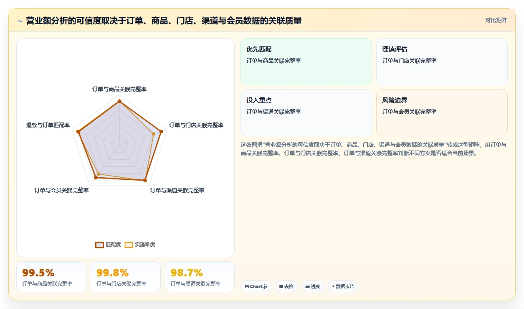This screenshot has width=524, height=309.
Task: Click radar axis label 订单与门店关联完整率
Action: (196, 125)
